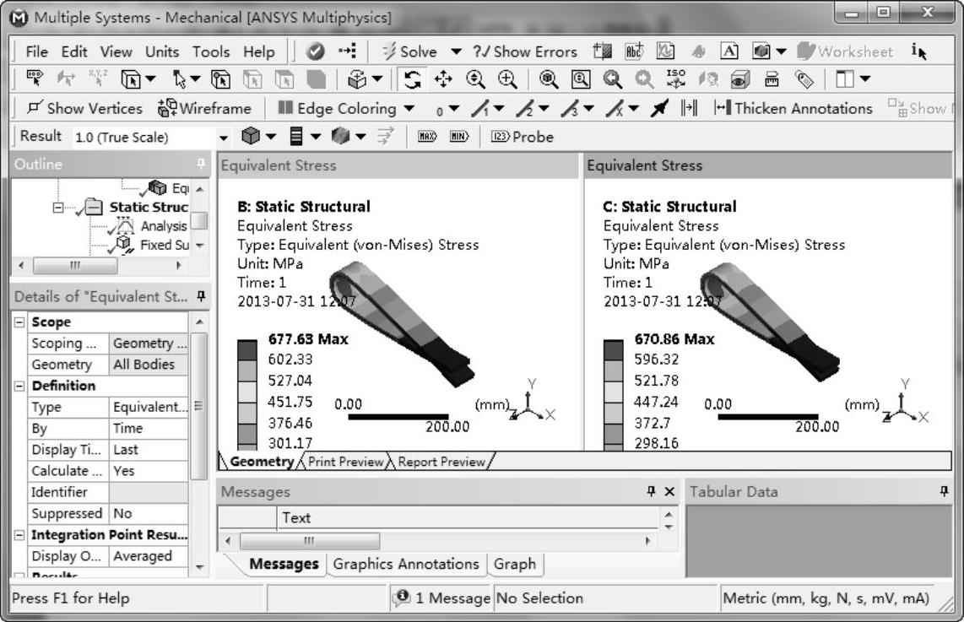Click Show Errors

coord(526,51)
